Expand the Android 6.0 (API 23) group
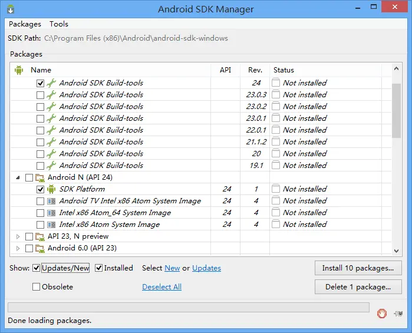The width and height of the screenshot is (412, 333). (x=18, y=248)
